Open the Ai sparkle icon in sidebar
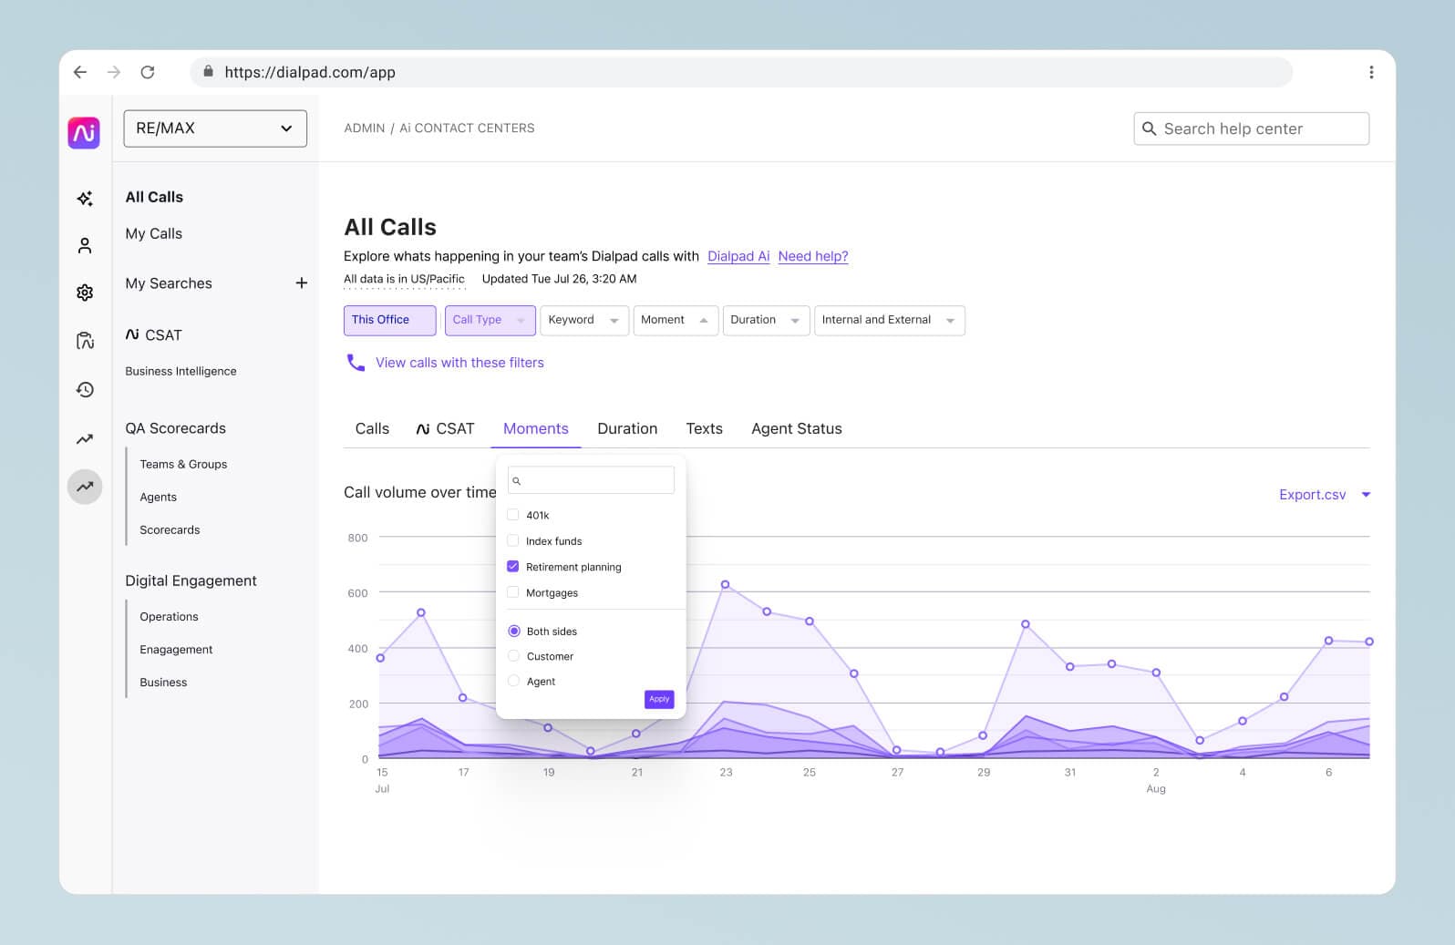 85,199
